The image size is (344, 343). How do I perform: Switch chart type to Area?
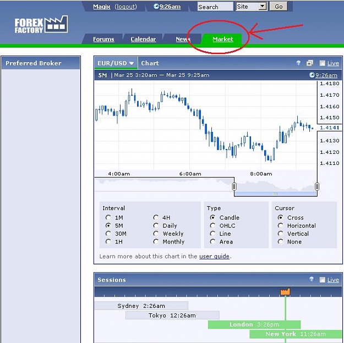point(212,241)
